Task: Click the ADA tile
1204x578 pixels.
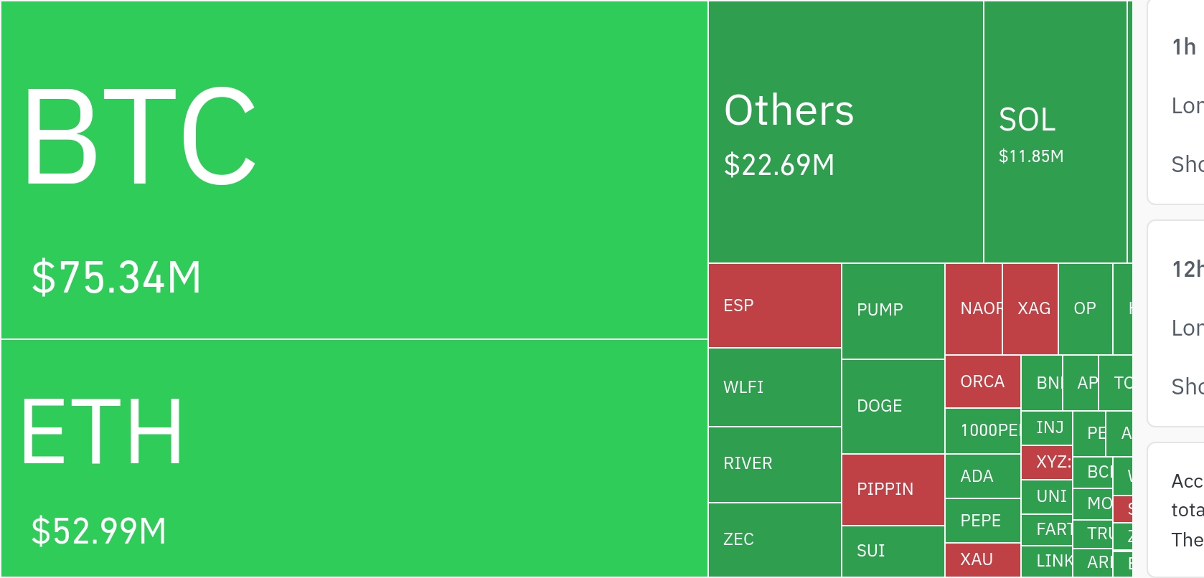Action: pyautogui.click(x=982, y=476)
